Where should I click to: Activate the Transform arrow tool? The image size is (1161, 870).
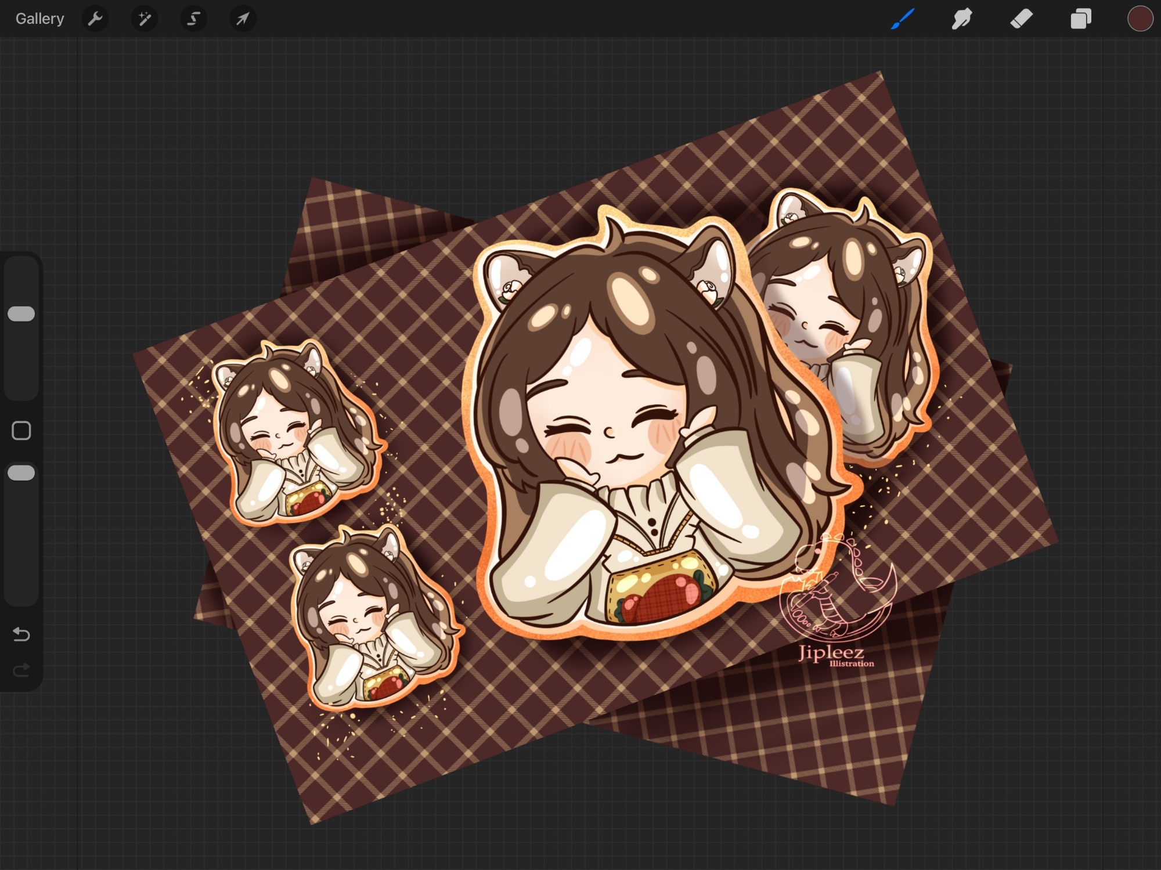pyautogui.click(x=243, y=19)
